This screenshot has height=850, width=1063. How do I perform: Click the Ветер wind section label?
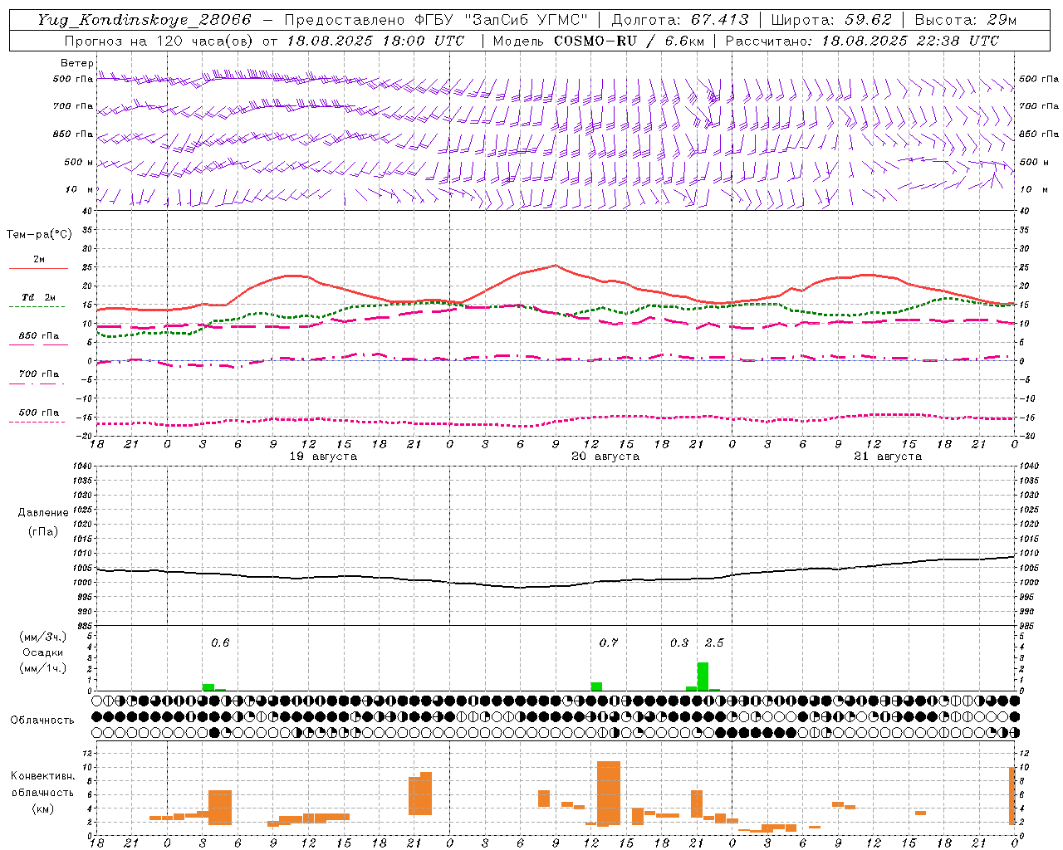point(76,63)
